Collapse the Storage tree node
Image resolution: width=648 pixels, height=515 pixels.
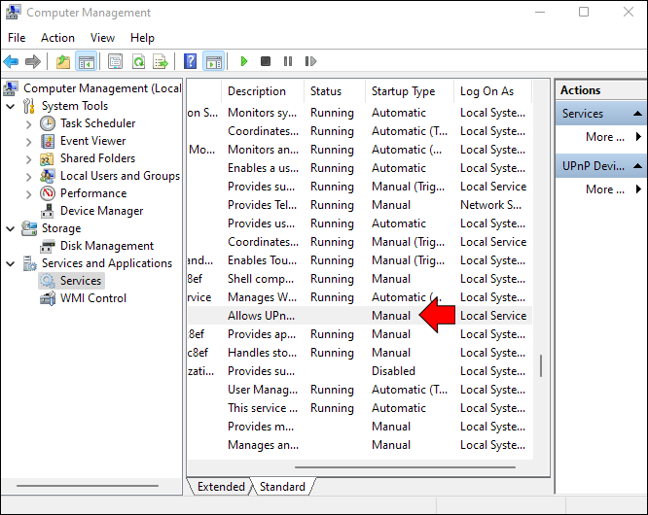coord(11,228)
